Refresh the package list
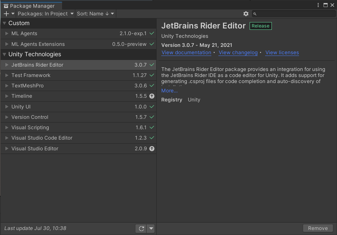This screenshot has height=235, width=337. (x=141, y=229)
